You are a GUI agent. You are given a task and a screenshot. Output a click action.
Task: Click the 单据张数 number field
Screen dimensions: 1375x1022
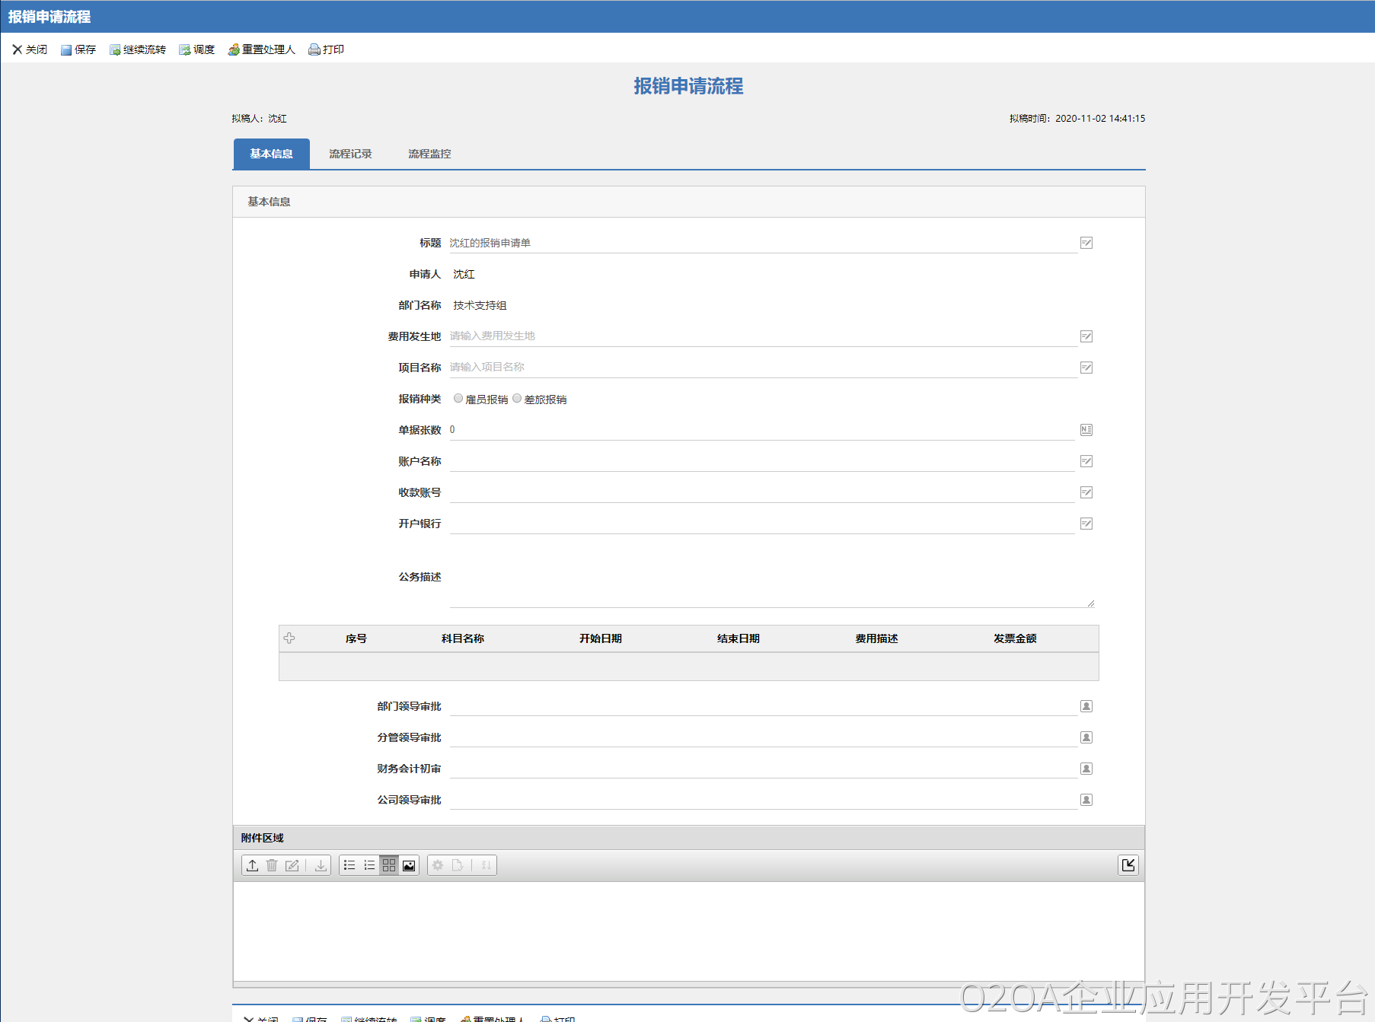(762, 430)
